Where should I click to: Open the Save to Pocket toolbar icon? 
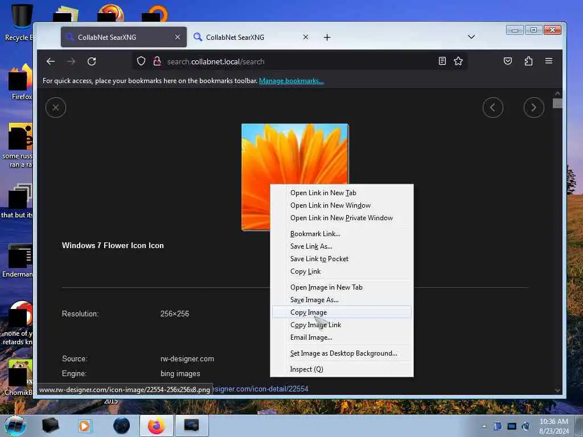click(x=507, y=61)
